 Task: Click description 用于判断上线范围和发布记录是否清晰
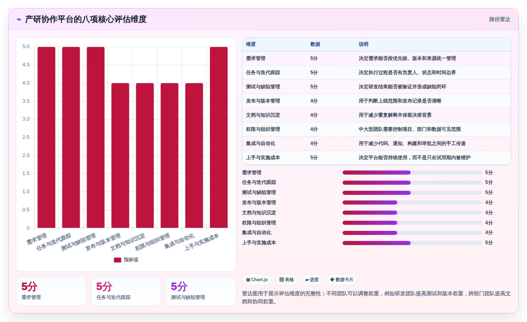pyautogui.click(x=400, y=101)
